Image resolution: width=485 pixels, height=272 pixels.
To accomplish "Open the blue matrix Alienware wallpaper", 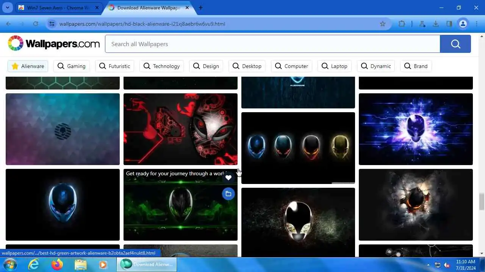I will pos(298,93).
